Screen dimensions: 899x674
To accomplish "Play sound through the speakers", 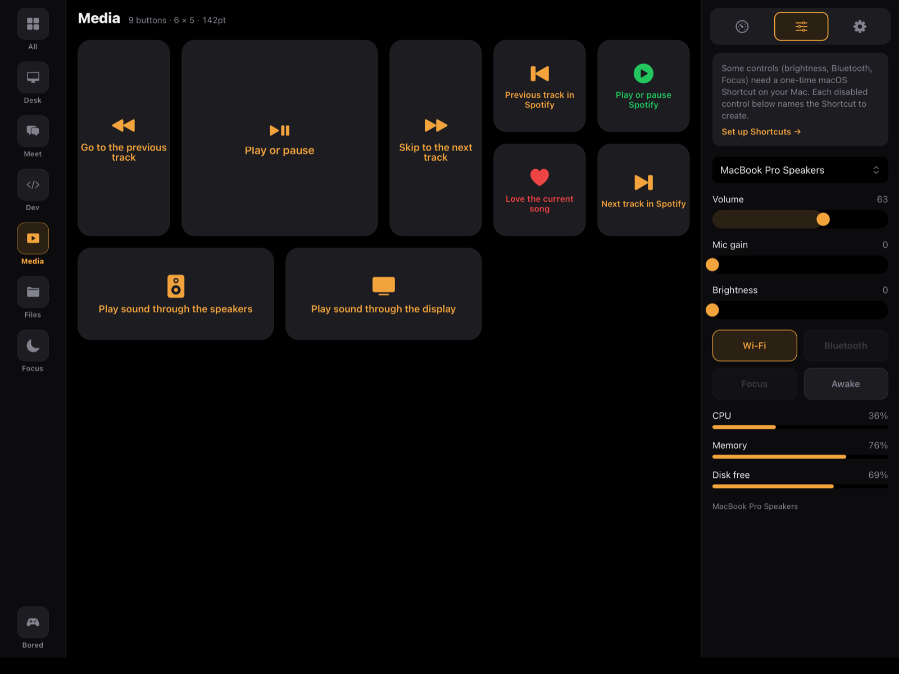I will pos(175,294).
